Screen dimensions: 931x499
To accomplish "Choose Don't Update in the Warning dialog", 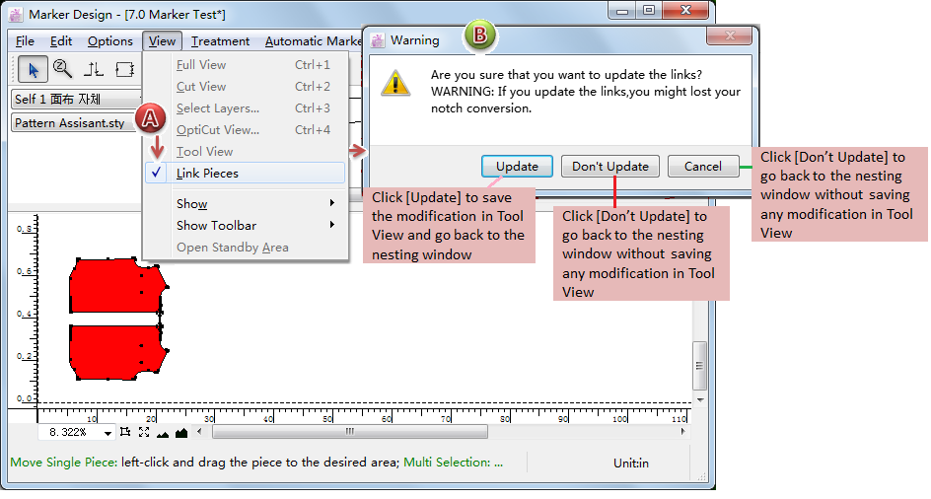I will point(610,167).
